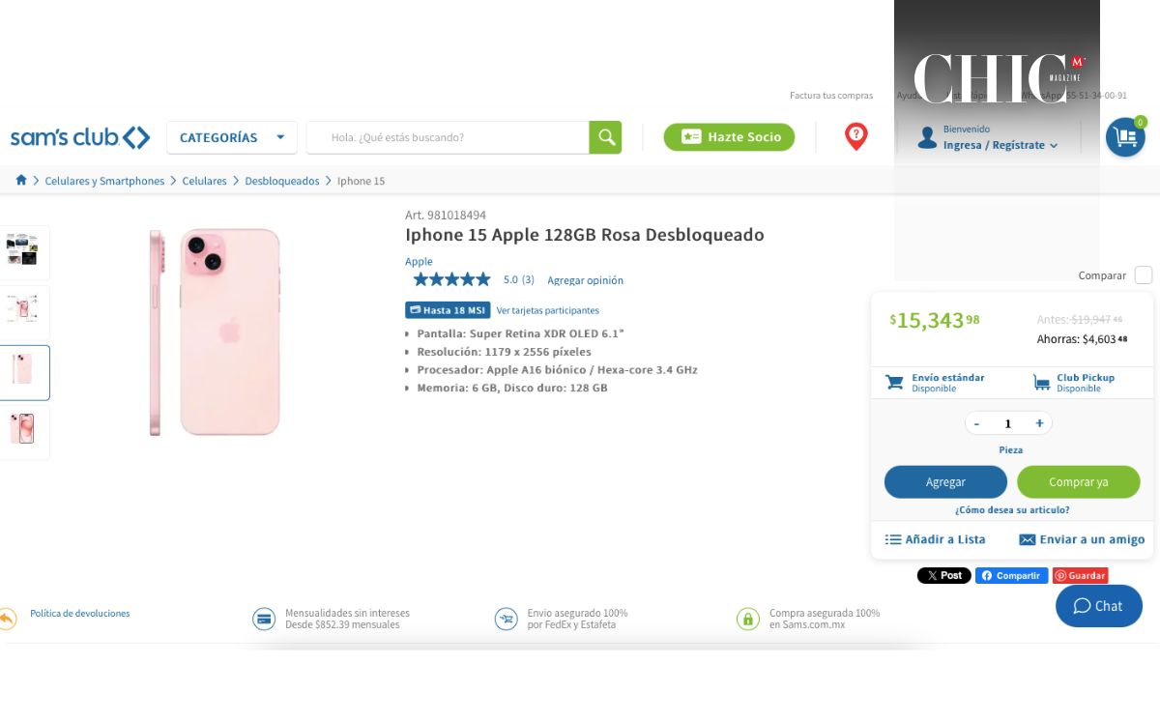The height and width of the screenshot is (722, 1160).
Task: Share on Facebook with Compartir button
Action: pyautogui.click(x=1011, y=575)
